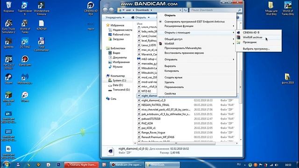
Task: Select the Range_Rover_Vogue file
Action: [x=153, y=133]
